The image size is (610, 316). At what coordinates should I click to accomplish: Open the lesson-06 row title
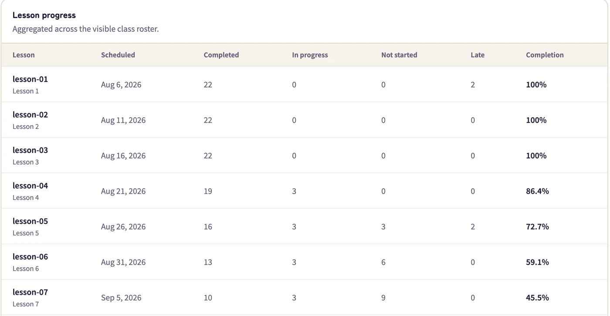[30, 257]
